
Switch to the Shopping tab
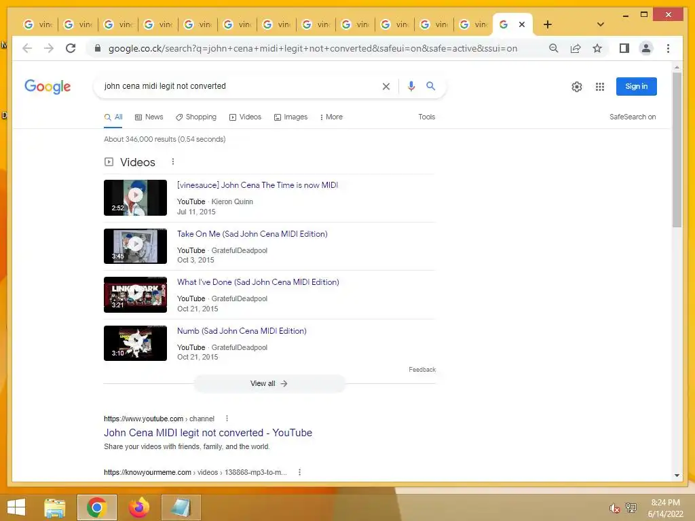pos(196,117)
